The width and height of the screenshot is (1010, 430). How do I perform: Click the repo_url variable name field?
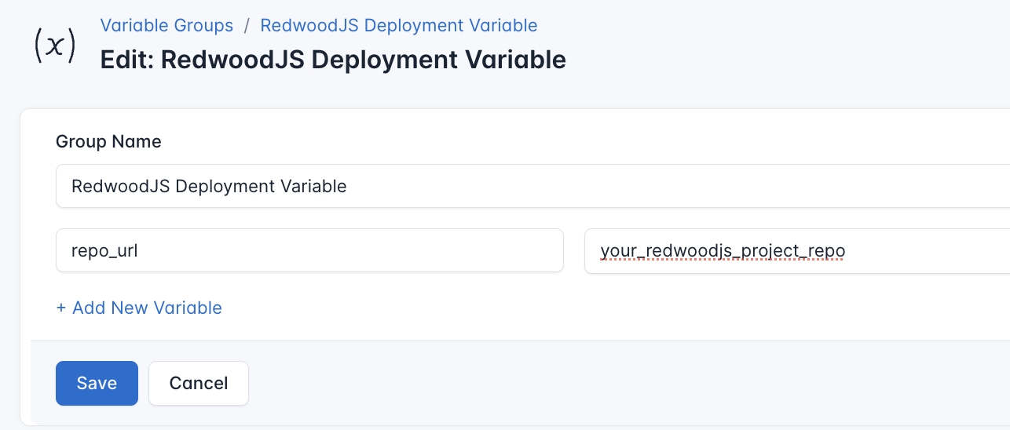click(309, 251)
